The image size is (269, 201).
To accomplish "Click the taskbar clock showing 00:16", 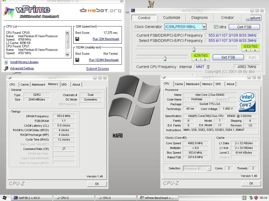I will [263, 198].
